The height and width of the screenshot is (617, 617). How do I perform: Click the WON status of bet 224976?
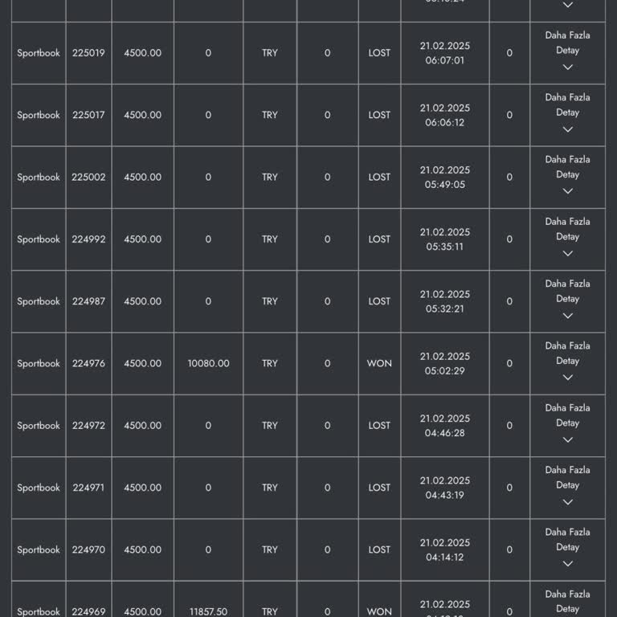tap(379, 363)
